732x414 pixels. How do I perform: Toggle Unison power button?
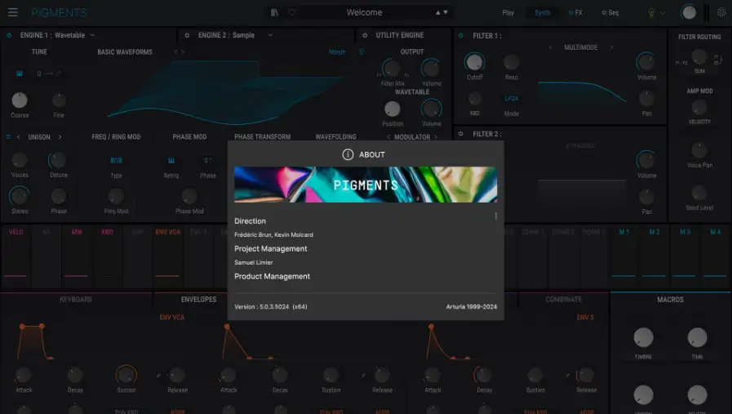(8, 137)
